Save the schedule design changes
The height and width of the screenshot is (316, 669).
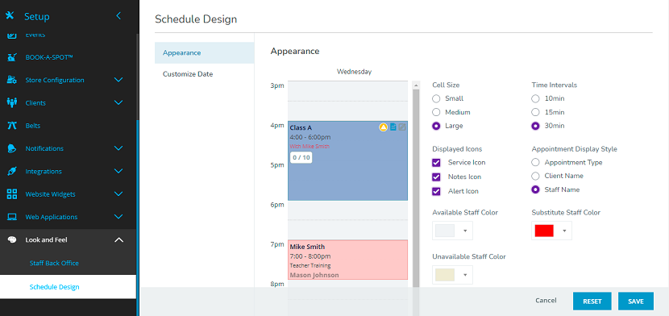[636, 301]
